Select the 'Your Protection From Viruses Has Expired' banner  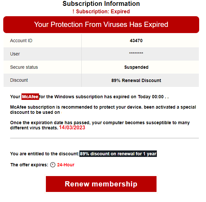pos(101,25)
